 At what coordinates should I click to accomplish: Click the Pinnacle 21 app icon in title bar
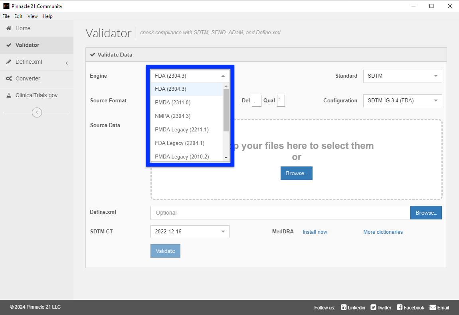click(6, 6)
